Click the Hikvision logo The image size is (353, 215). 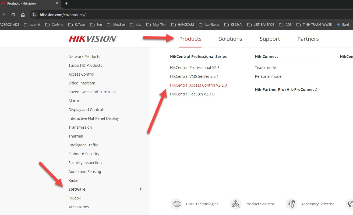pyautogui.click(x=93, y=39)
